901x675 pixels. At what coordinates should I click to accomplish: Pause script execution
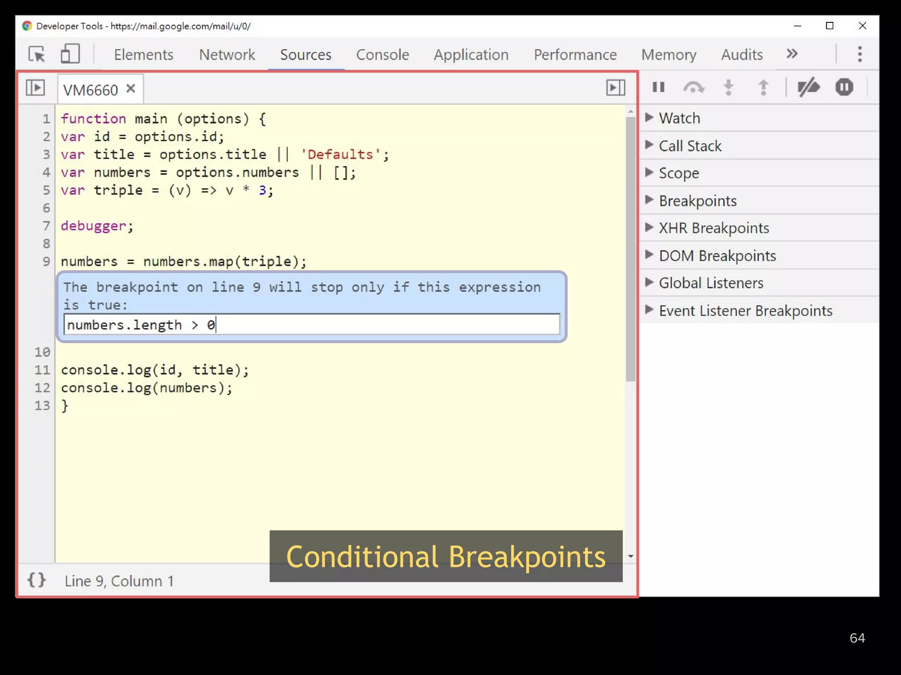click(658, 87)
